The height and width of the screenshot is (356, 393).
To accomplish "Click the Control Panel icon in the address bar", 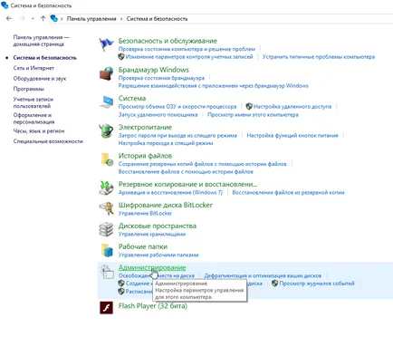I will [54, 18].
